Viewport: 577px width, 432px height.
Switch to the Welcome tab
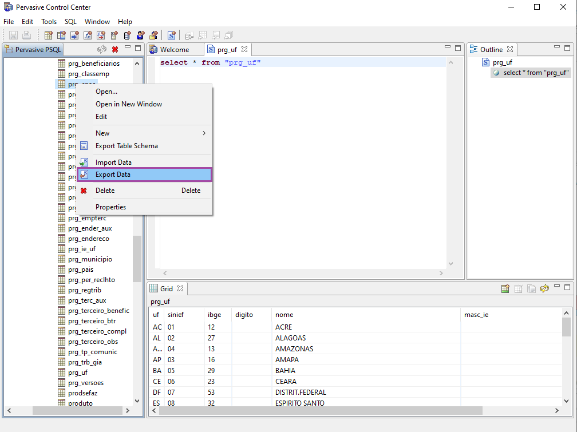pyautogui.click(x=174, y=50)
